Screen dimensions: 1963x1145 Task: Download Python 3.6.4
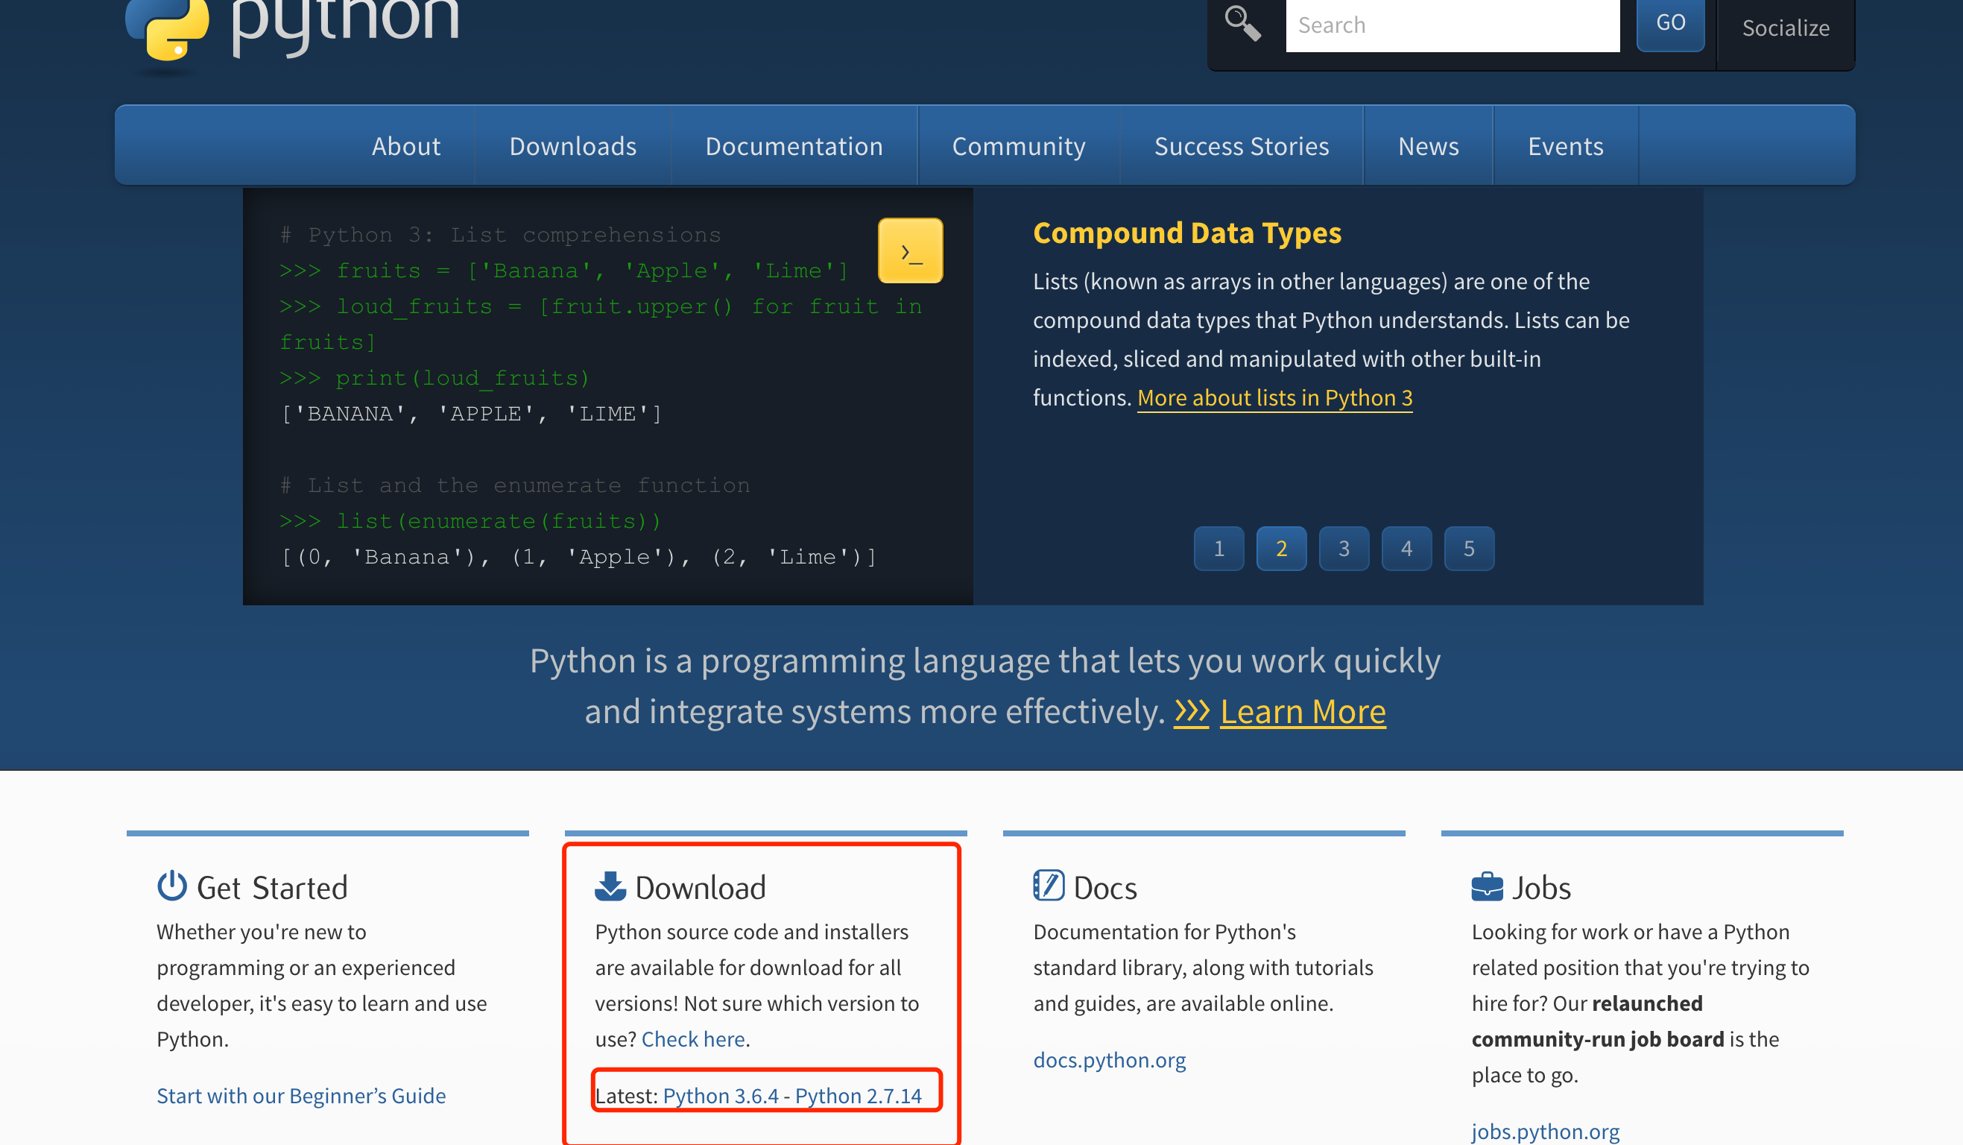(721, 1096)
